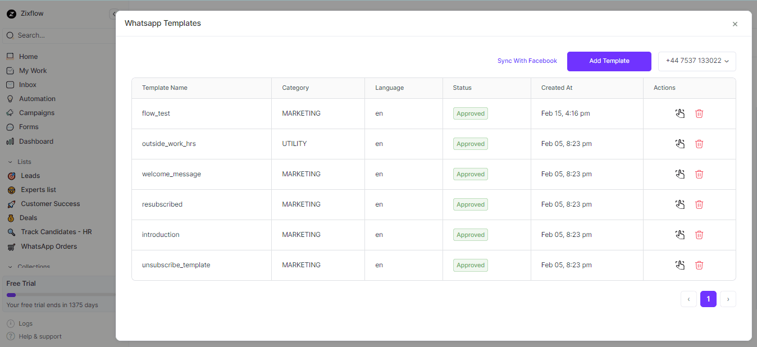This screenshot has height=347, width=757.
Task: Click the preview icon for introduction template
Action: (680, 235)
